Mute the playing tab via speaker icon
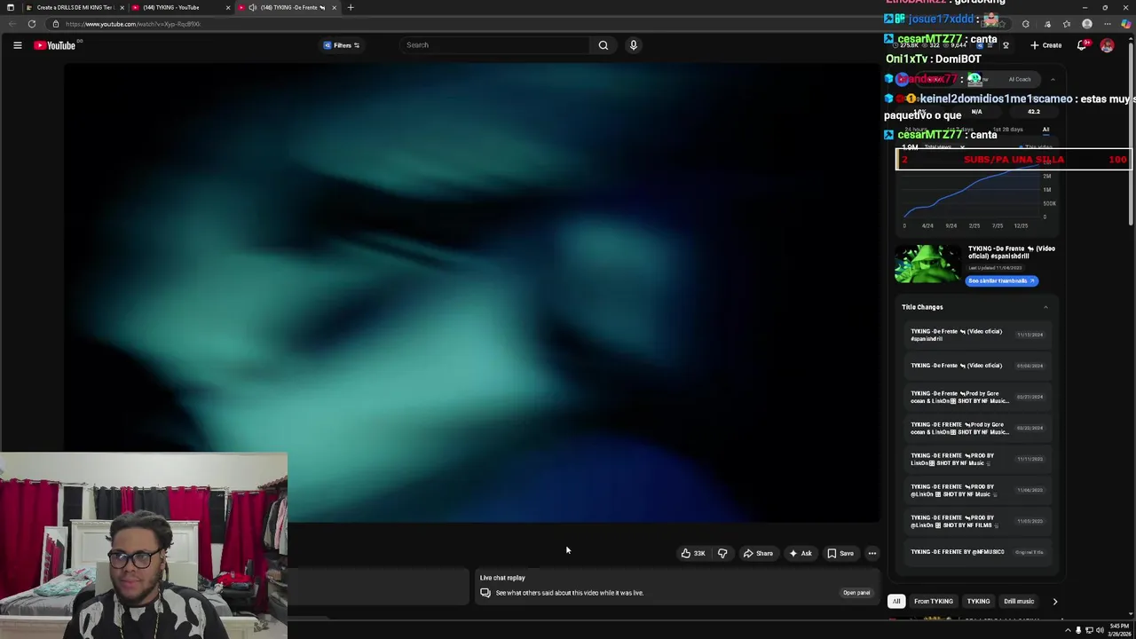Viewport: 1136px width, 639px height. (x=253, y=7)
